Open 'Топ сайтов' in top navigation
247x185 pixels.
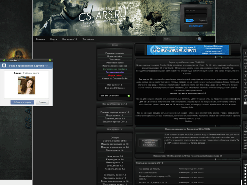pyautogui.click(x=88, y=39)
